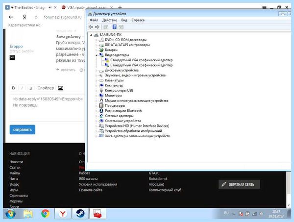Select Мыши и иные указывающие устройства

tap(137, 100)
